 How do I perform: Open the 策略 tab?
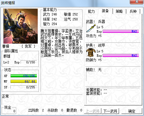[119, 11]
